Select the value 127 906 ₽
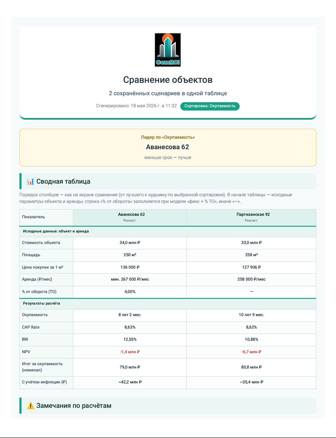 tap(251, 267)
